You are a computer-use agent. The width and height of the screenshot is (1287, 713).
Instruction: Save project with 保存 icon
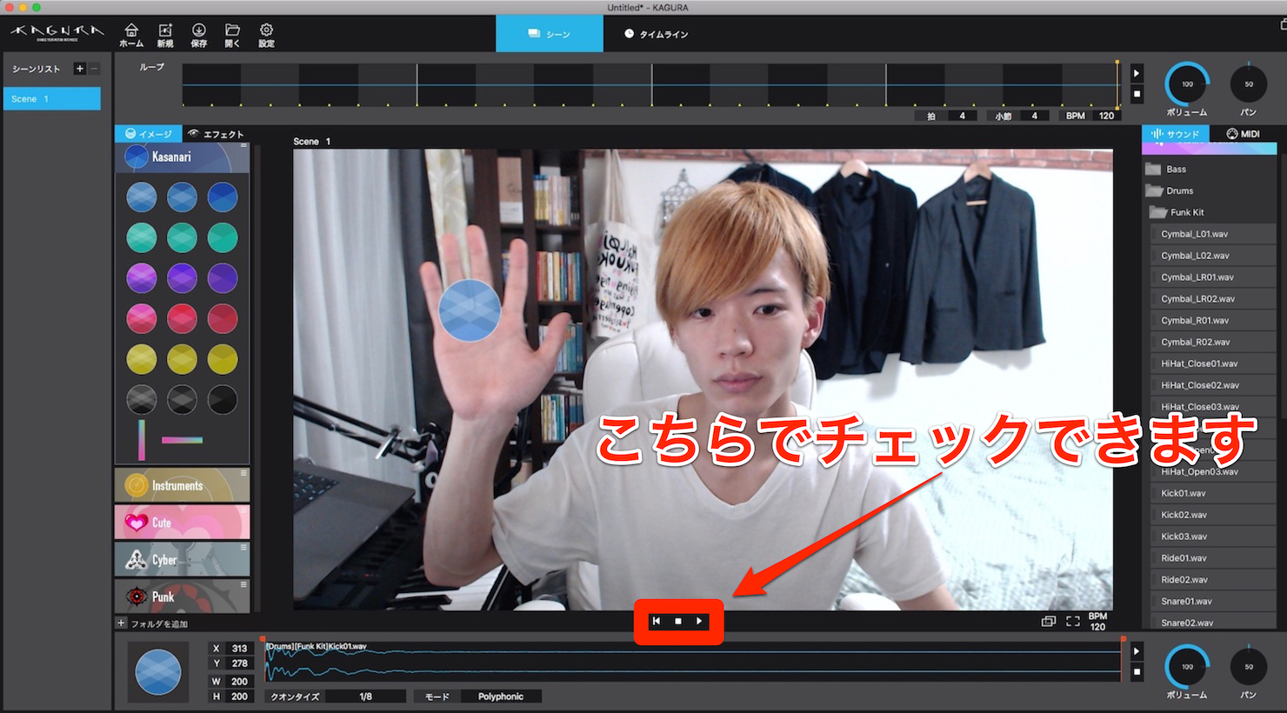199,35
